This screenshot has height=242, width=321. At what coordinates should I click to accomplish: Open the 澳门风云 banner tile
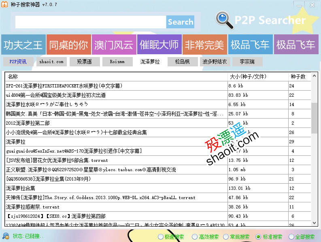click(114, 45)
